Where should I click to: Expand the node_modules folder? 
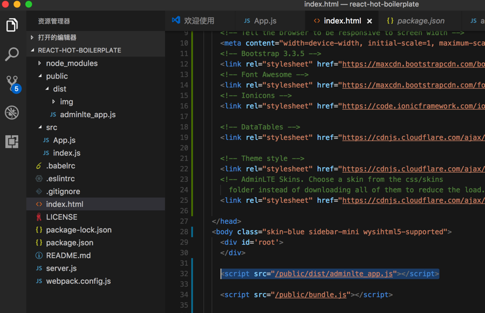(x=72, y=63)
